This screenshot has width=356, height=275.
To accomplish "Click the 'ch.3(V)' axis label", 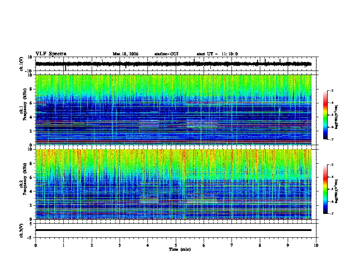I will tap(22, 231).
